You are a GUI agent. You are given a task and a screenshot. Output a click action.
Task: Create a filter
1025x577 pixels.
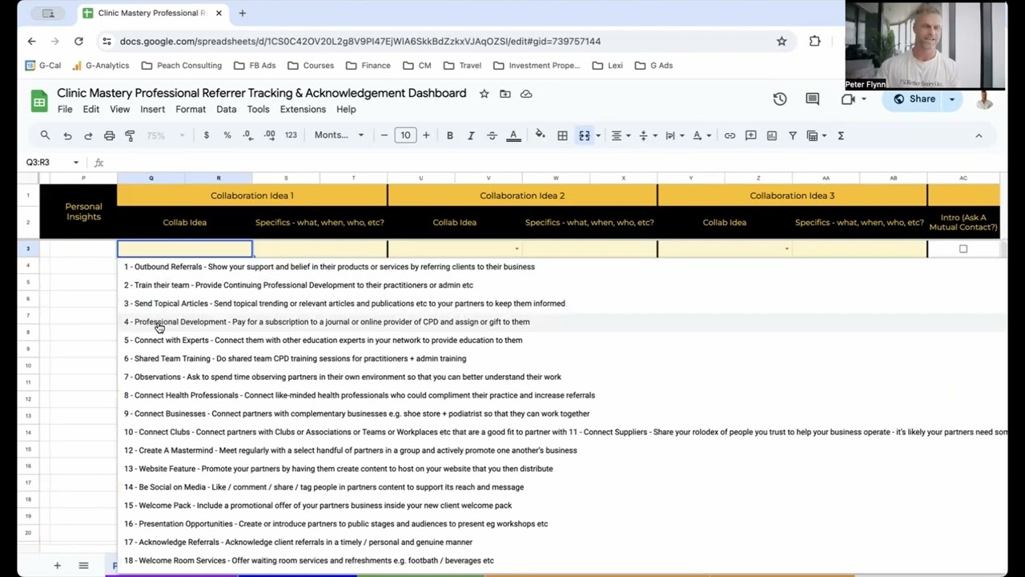click(793, 135)
